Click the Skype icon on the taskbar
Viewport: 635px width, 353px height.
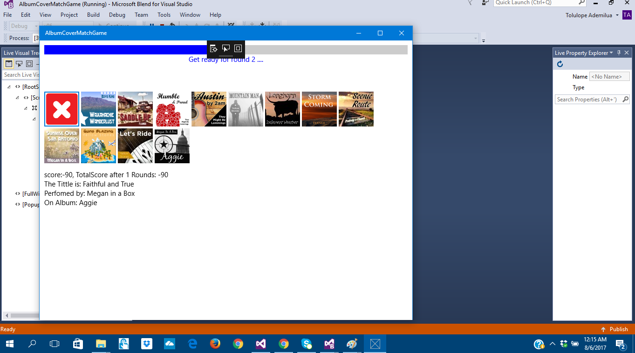pos(306,344)
